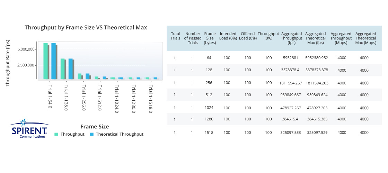The width and height of the screenshot is (388, 173).
Task: Select the throughput value 5952381
Action: point(291,58)
